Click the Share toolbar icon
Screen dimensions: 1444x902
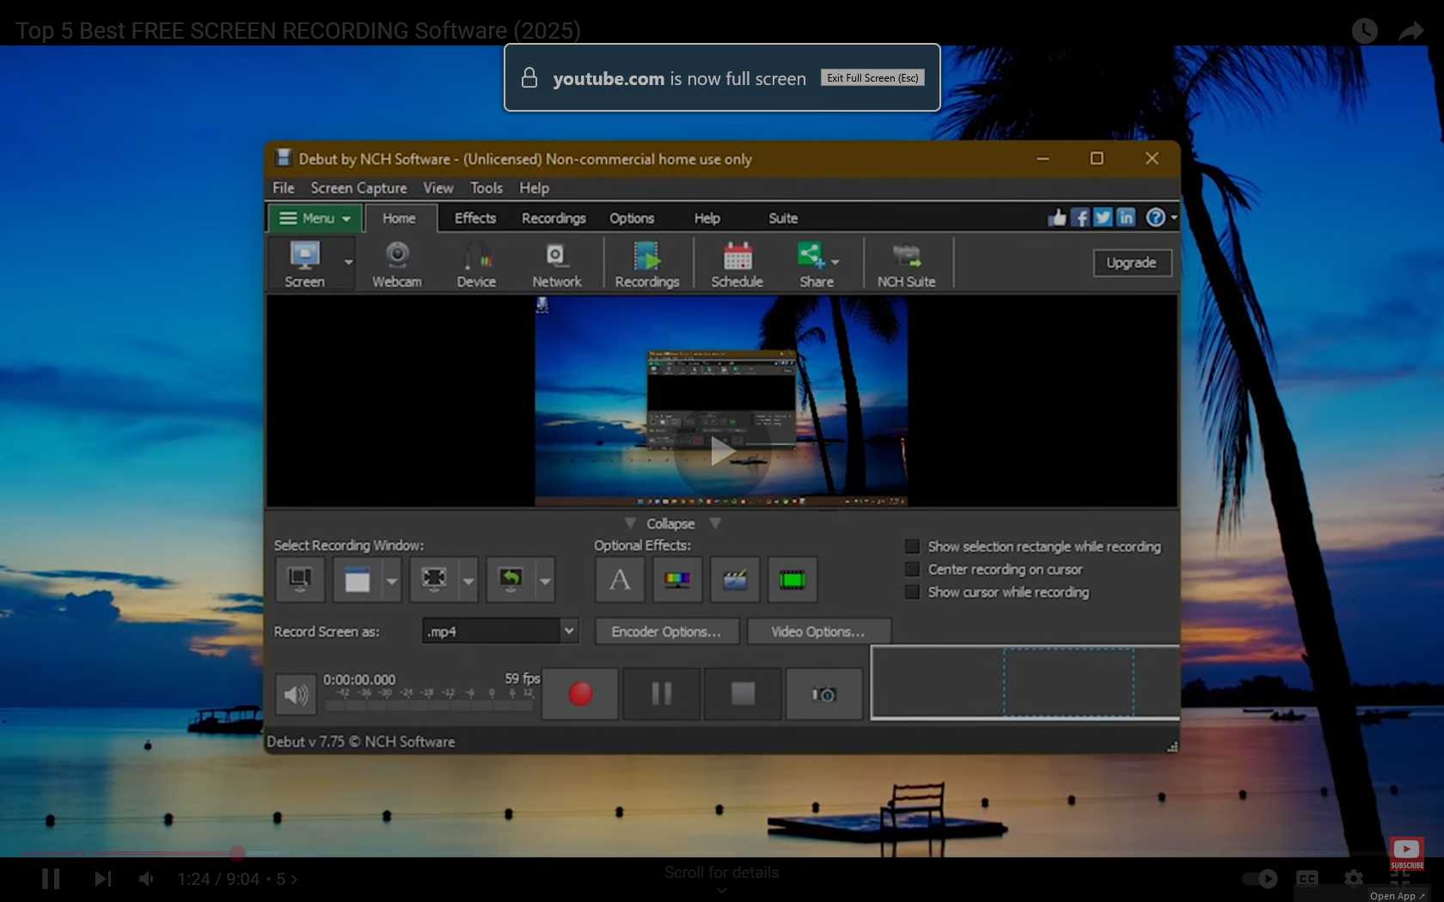pyautogui.click(x=811, y=264)
